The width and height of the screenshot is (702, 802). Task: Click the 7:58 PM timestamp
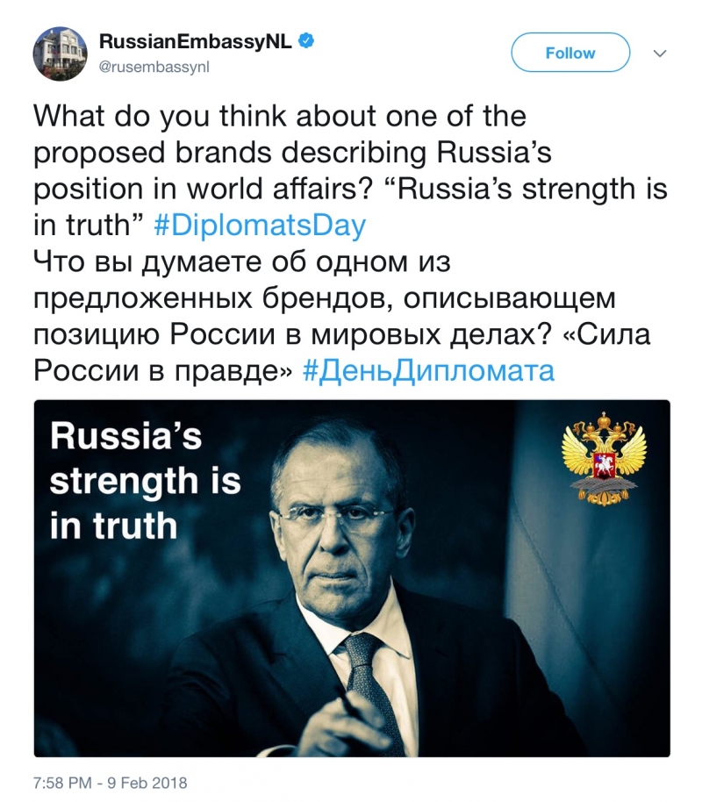[x=62, y=782]
